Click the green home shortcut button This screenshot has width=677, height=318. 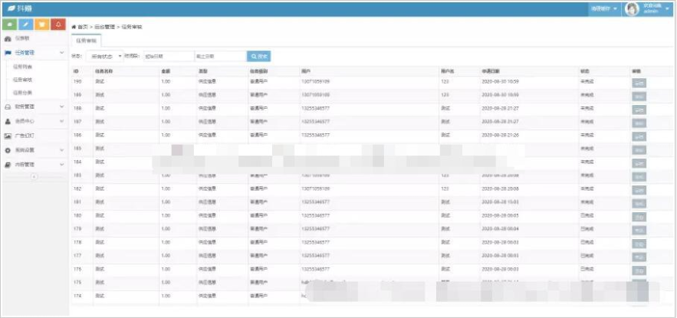pos(10,25)
